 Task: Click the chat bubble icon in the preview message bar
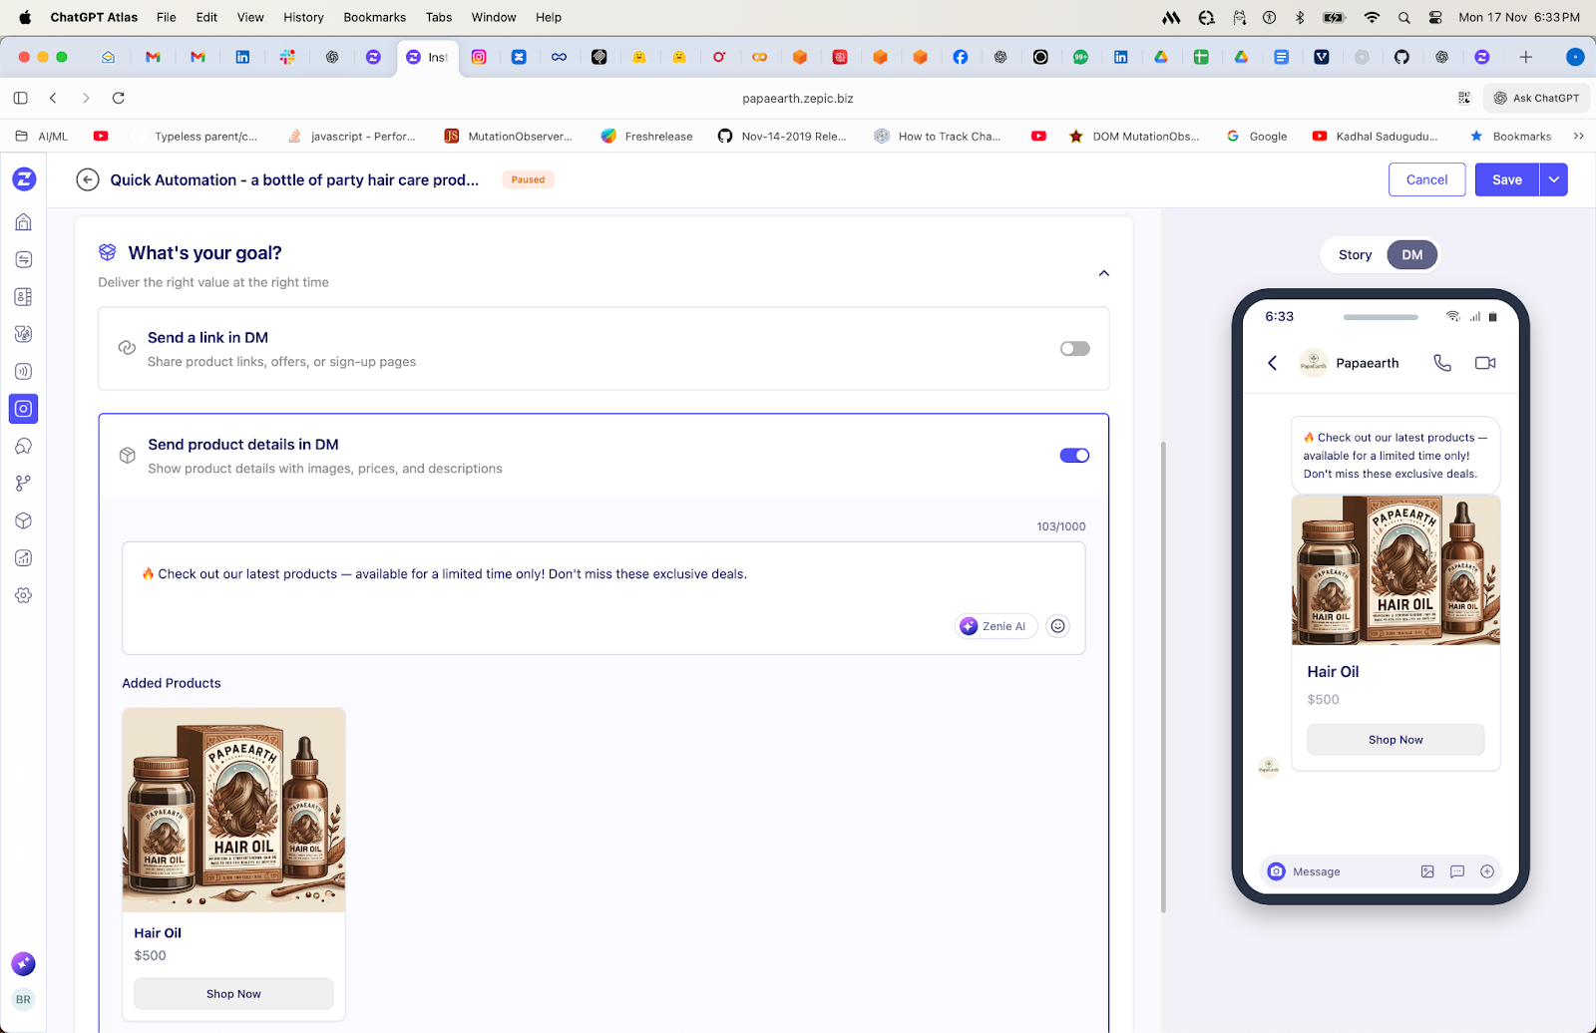click(x=1457, y=871)
